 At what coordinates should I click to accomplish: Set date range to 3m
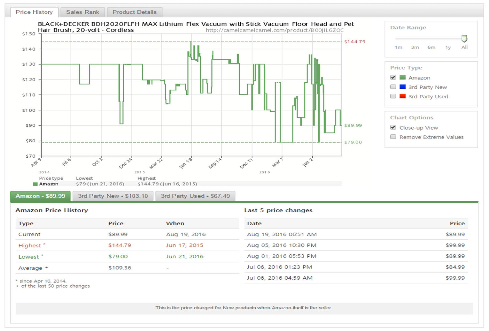415,47
